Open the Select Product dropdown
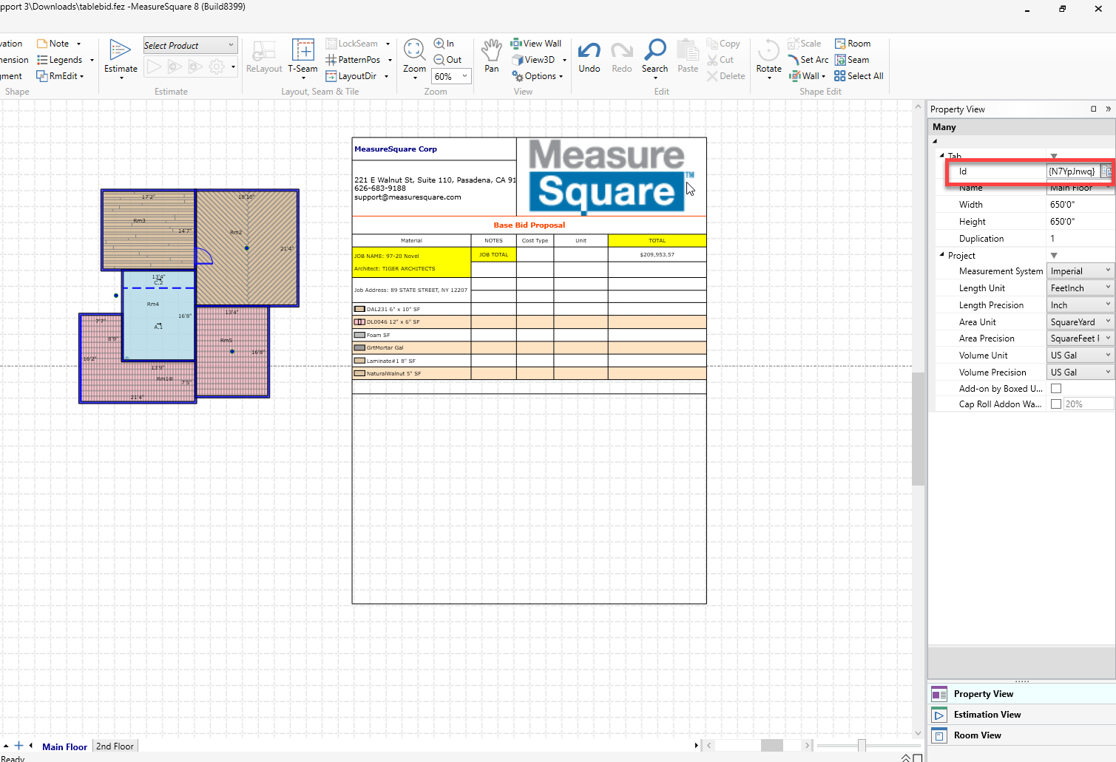 (x=190, y=45)
